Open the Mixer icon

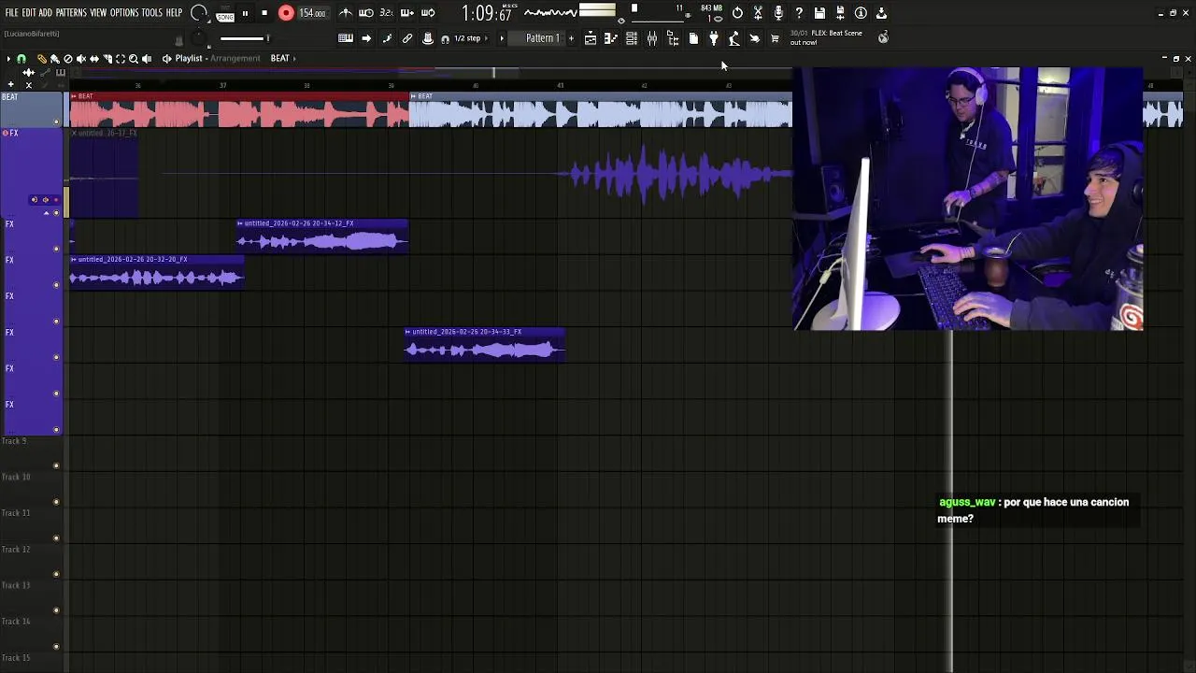pos(652,38)
